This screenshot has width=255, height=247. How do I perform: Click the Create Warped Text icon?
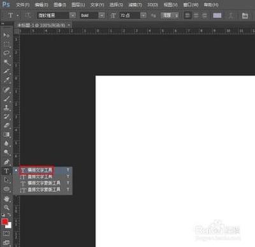pos(231,15)
